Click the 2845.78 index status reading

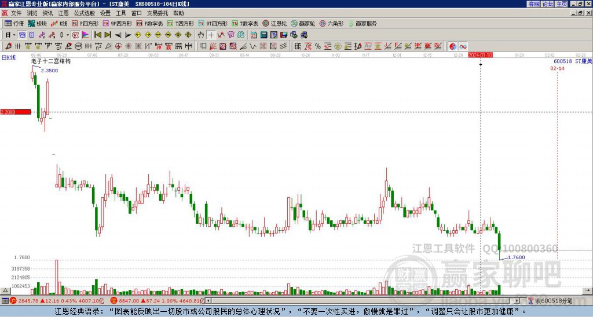coord(28,301)
